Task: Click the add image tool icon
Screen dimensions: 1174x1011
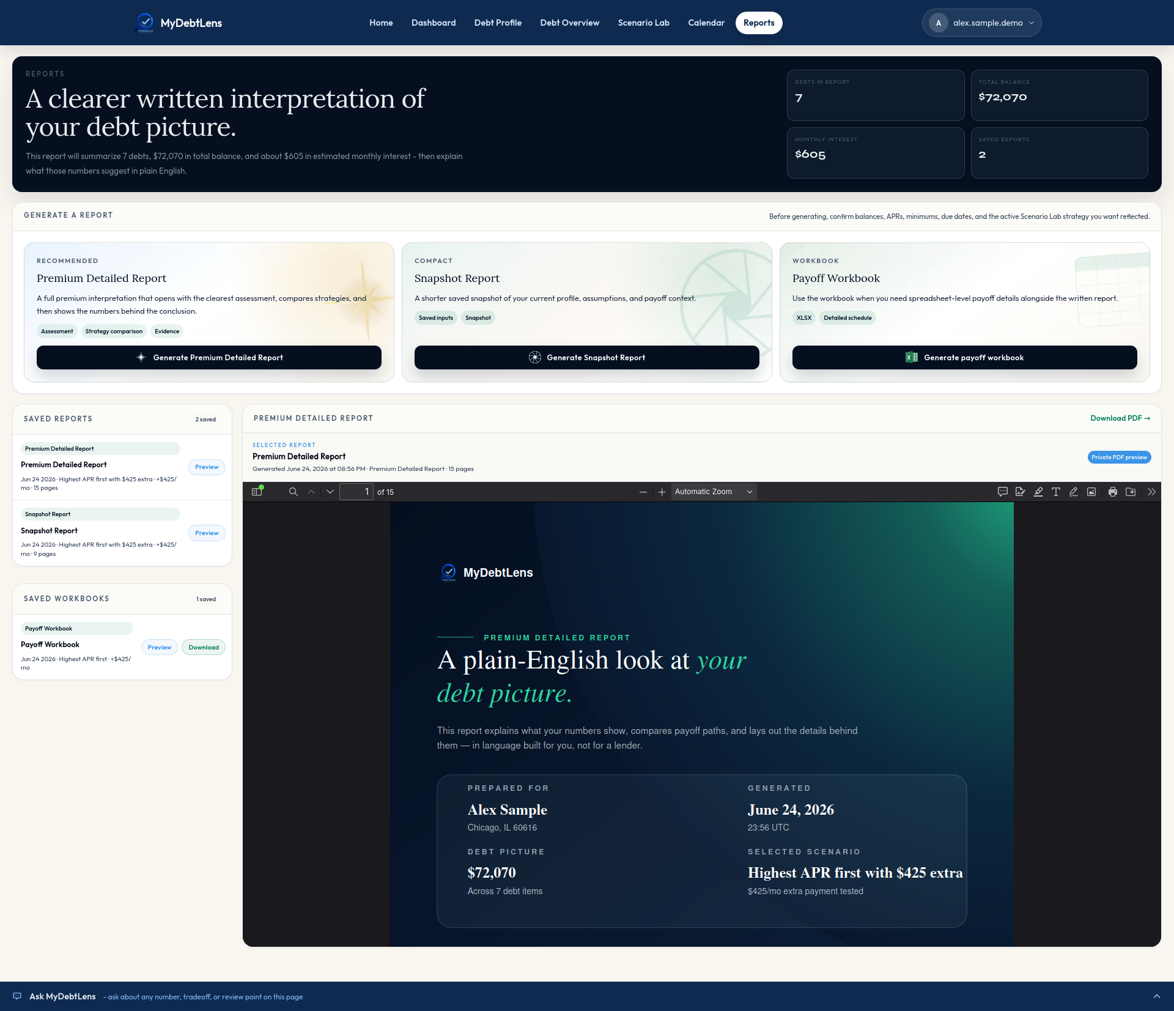Action: point(1091,492)
